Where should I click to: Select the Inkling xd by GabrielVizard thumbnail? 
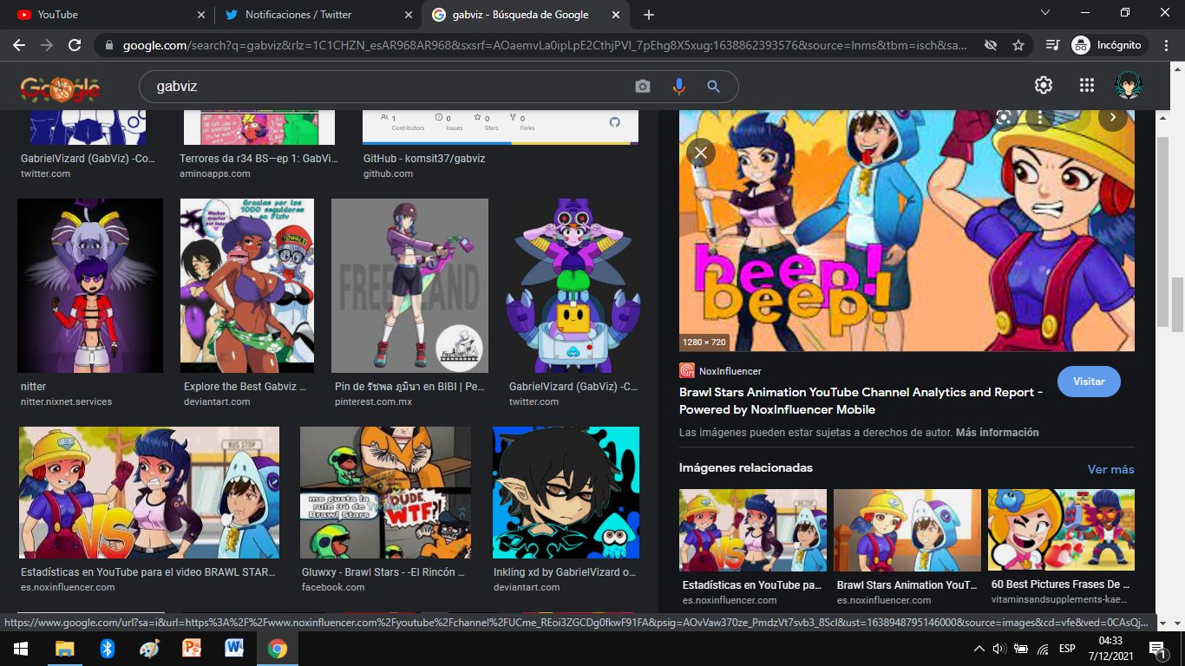[566, 493]
